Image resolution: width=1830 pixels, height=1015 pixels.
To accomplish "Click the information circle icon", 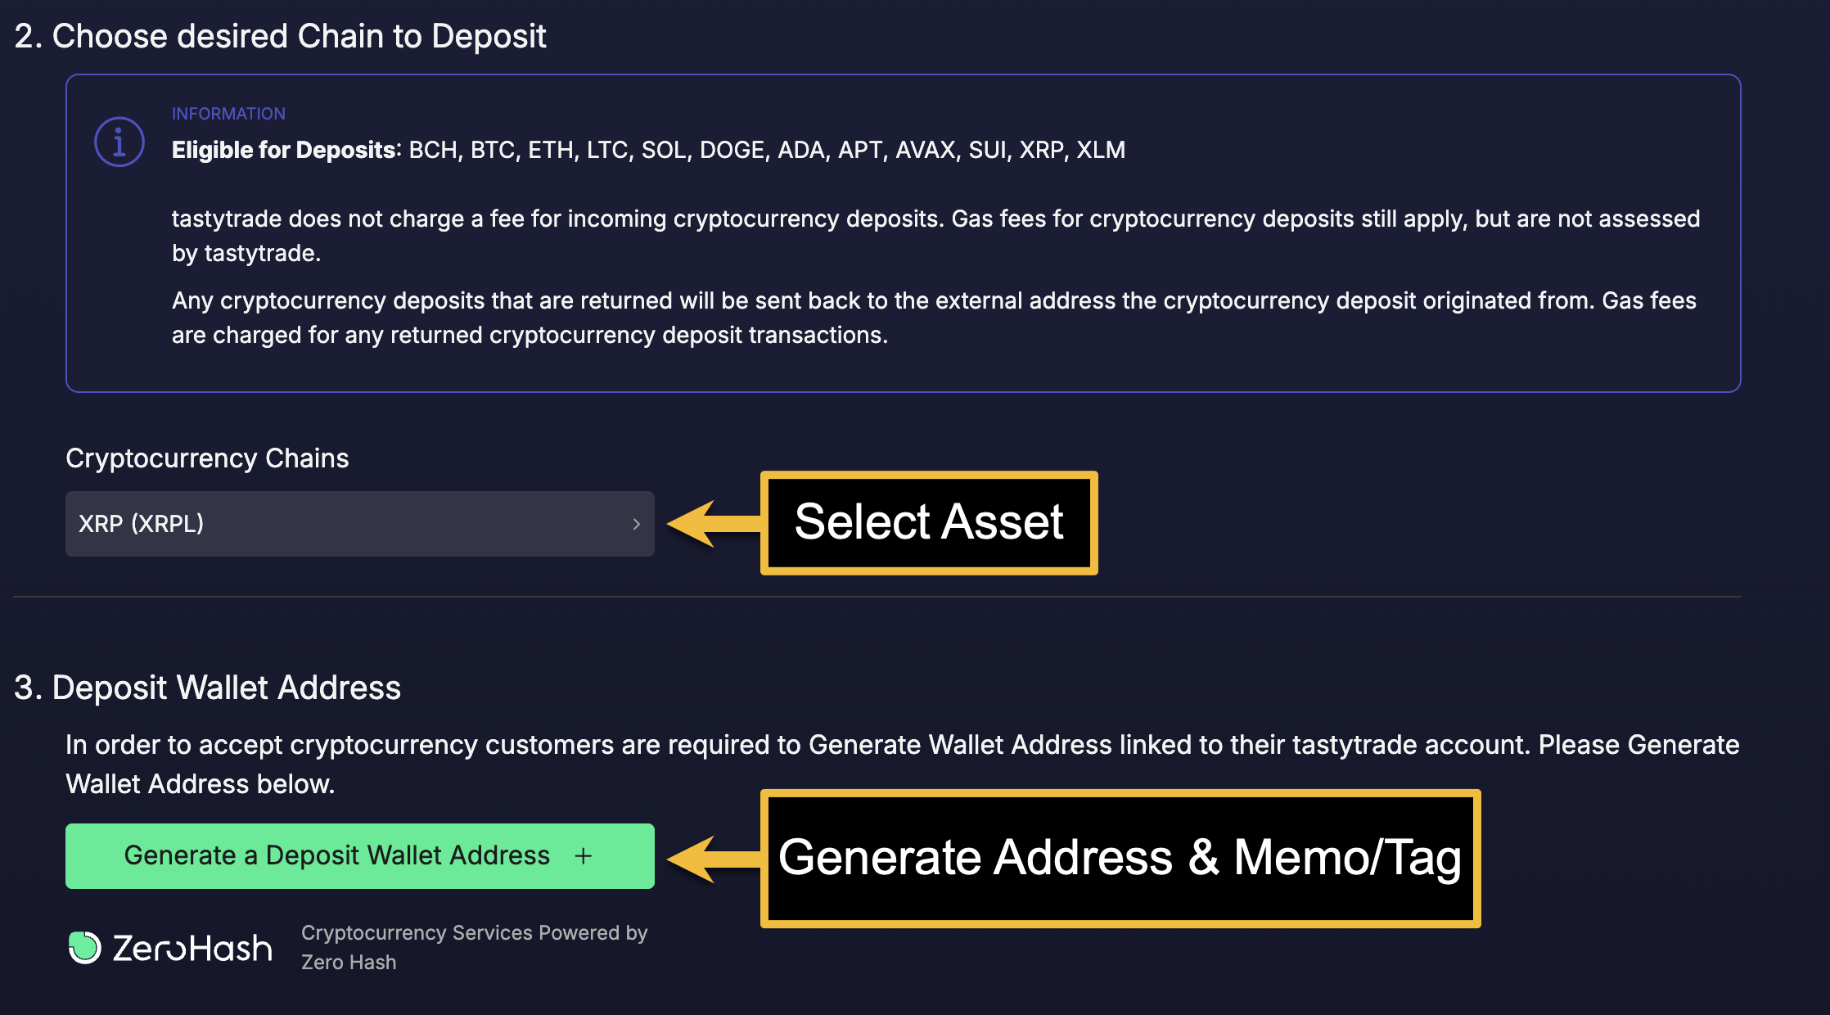I will [x=119, y=142].
